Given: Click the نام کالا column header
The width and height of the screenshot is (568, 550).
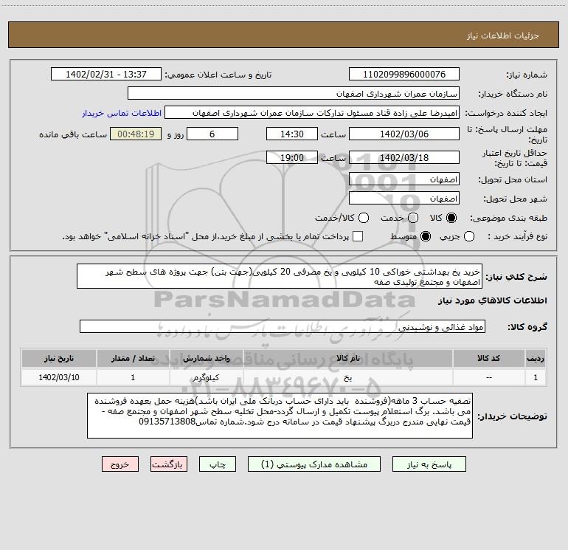Looking at the screenshot, I should click(347, 358).
